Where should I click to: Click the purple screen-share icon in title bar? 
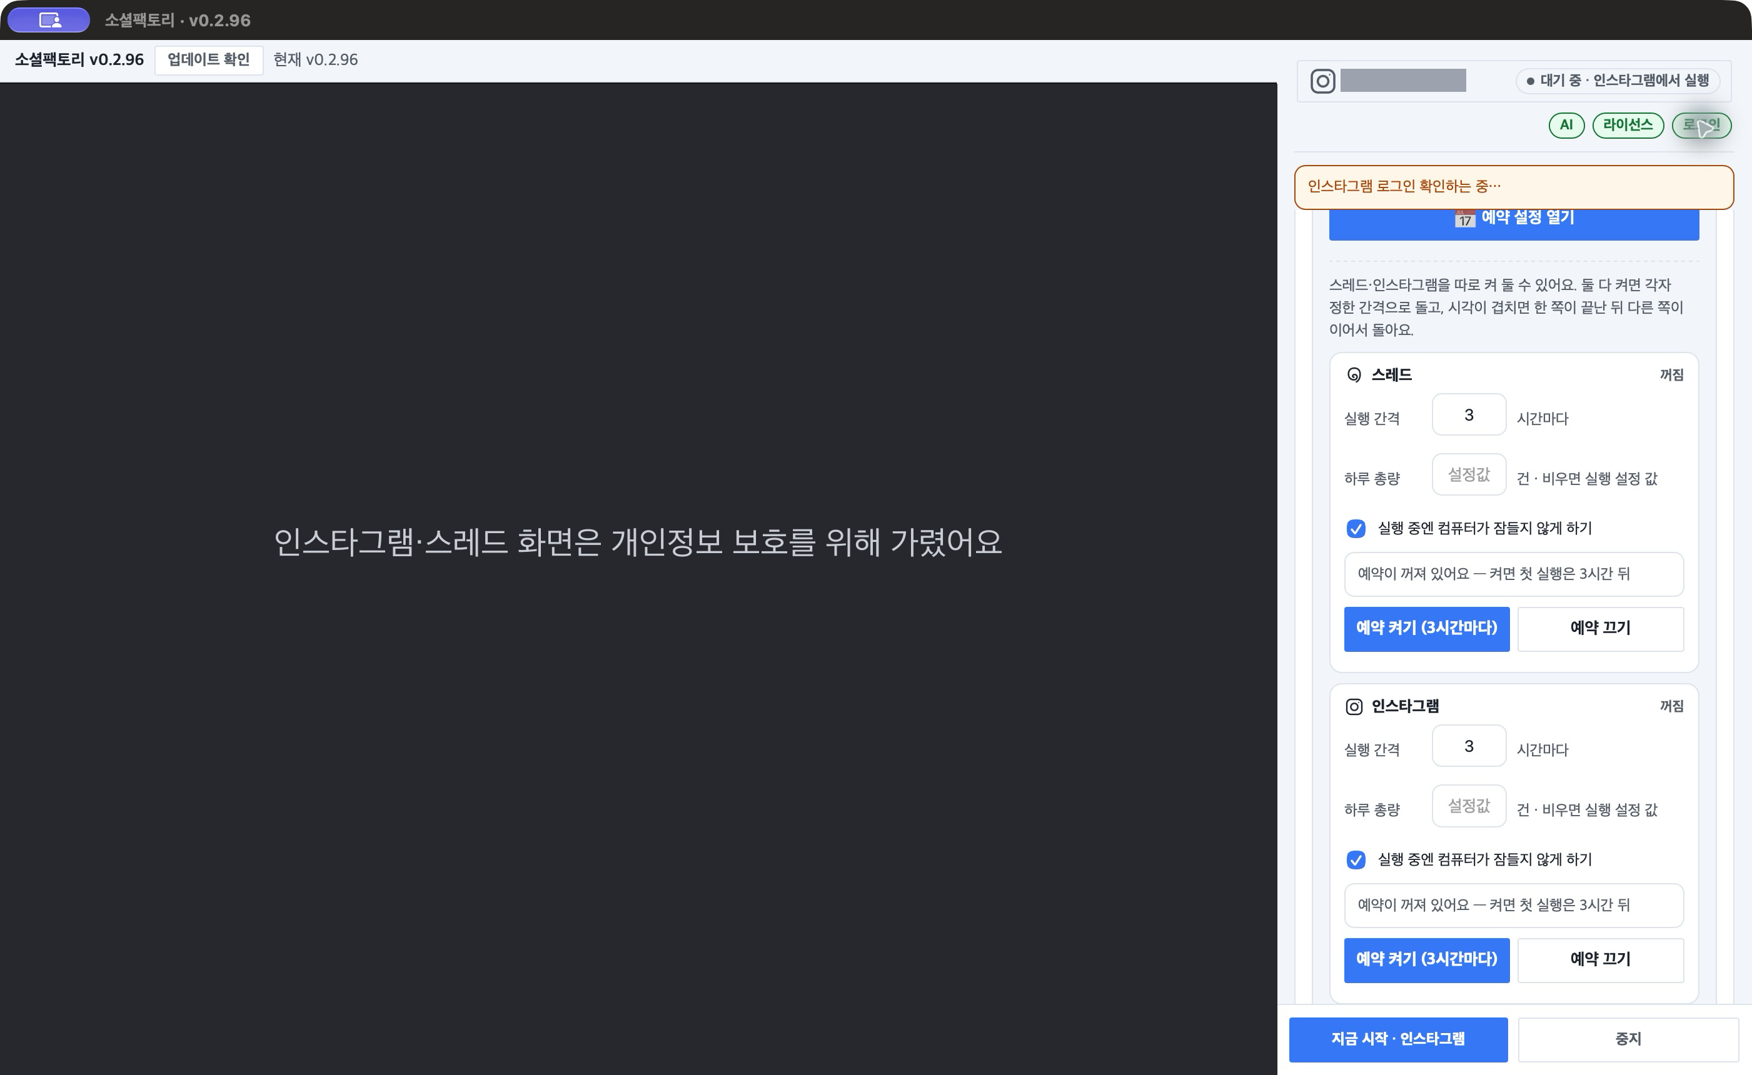(49, 20)
